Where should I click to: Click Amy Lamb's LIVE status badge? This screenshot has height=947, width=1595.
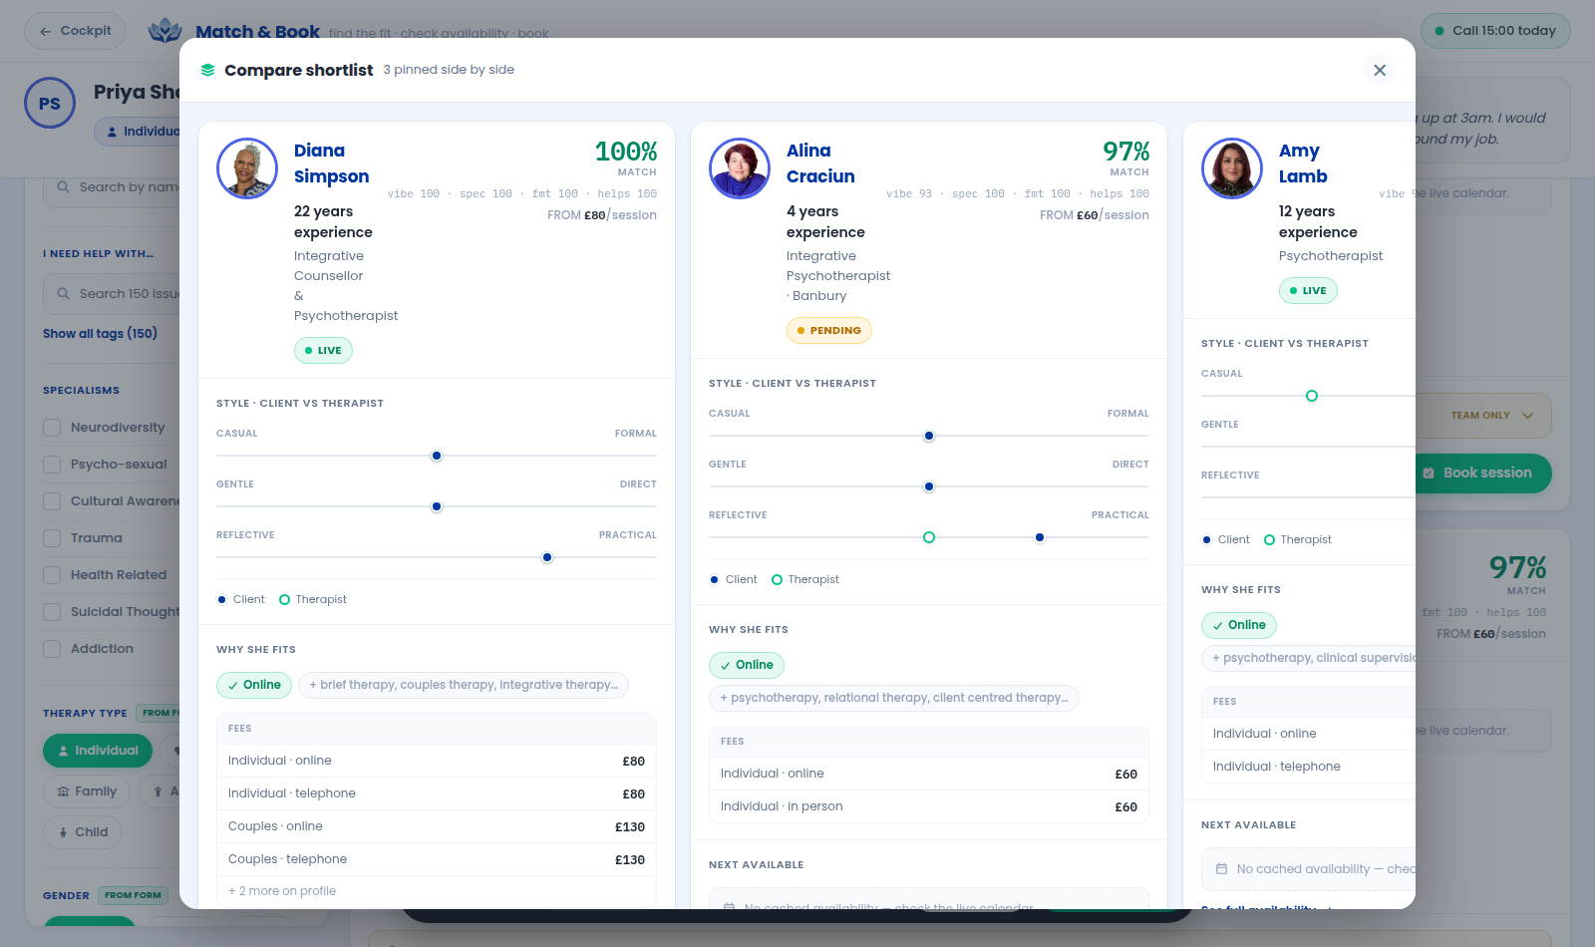click(x=1308, y=291)
